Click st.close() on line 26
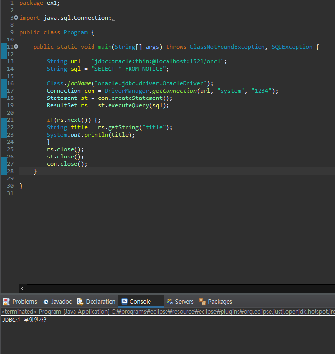The image size is (335, 354). tap(65, 157)
